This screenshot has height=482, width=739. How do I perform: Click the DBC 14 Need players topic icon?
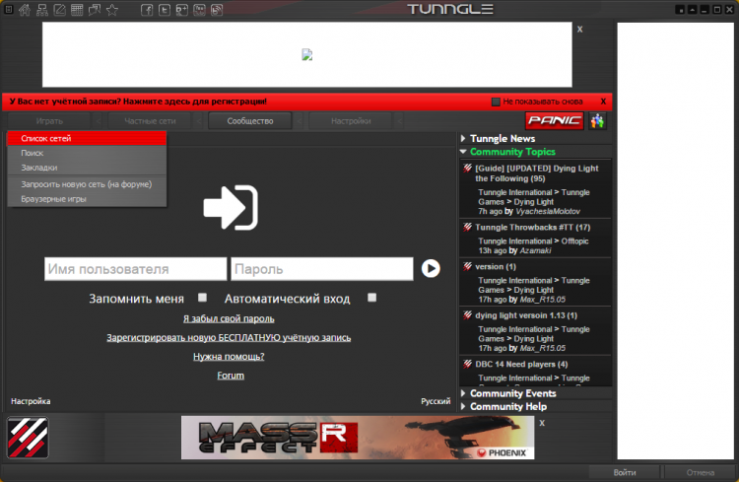[x=467, y=364]
